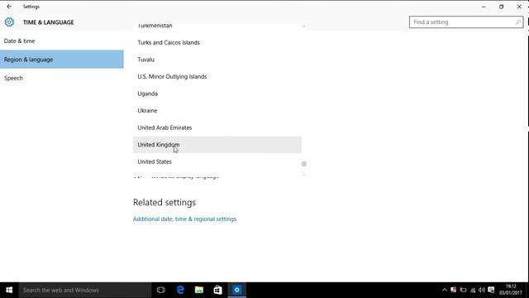Click the list scroll-up arrow
The height and width of the screenshot is (298, 529).
pos(304,26)
